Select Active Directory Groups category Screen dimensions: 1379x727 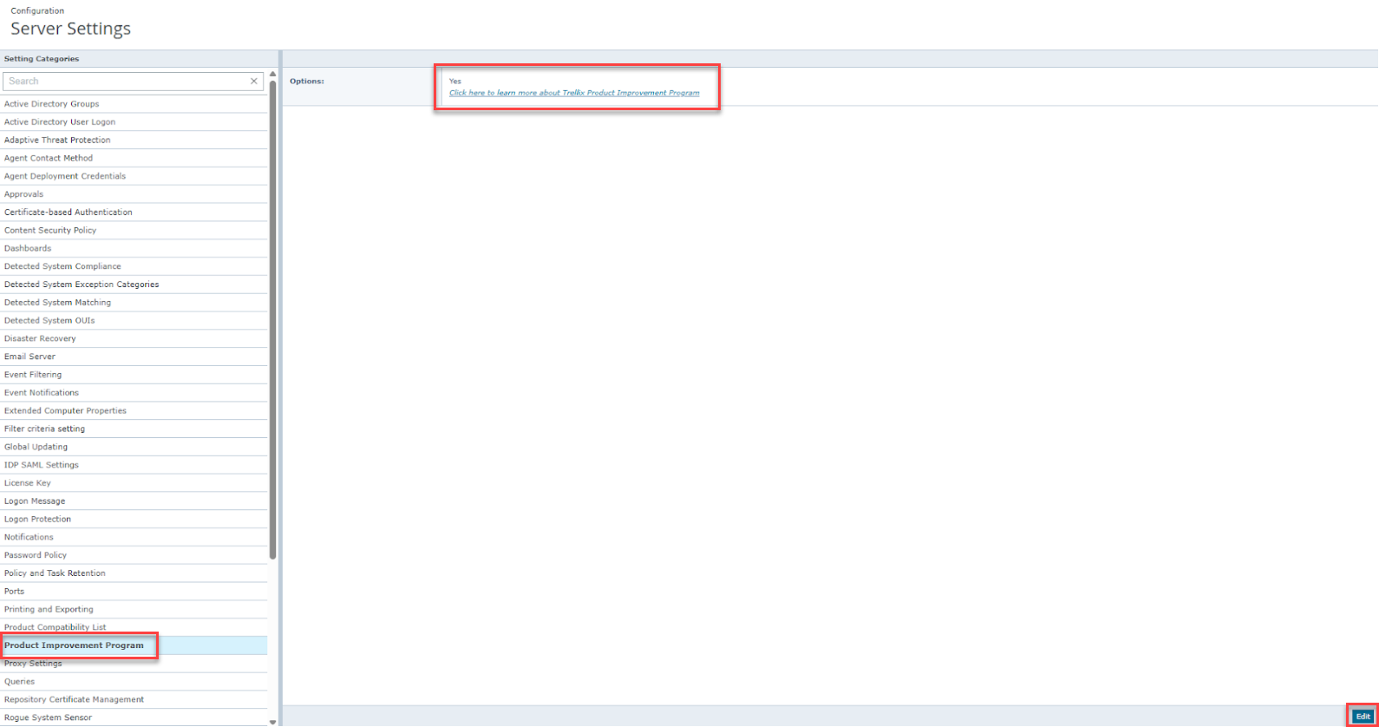click(x=134, y=104)
